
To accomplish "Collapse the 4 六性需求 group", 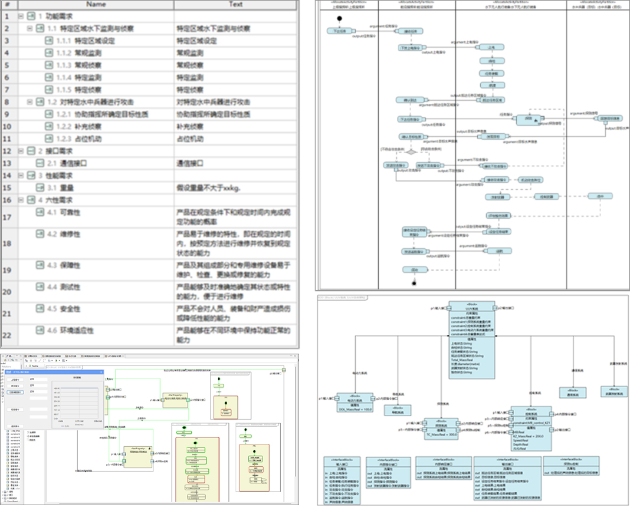I will coord(22,200).
